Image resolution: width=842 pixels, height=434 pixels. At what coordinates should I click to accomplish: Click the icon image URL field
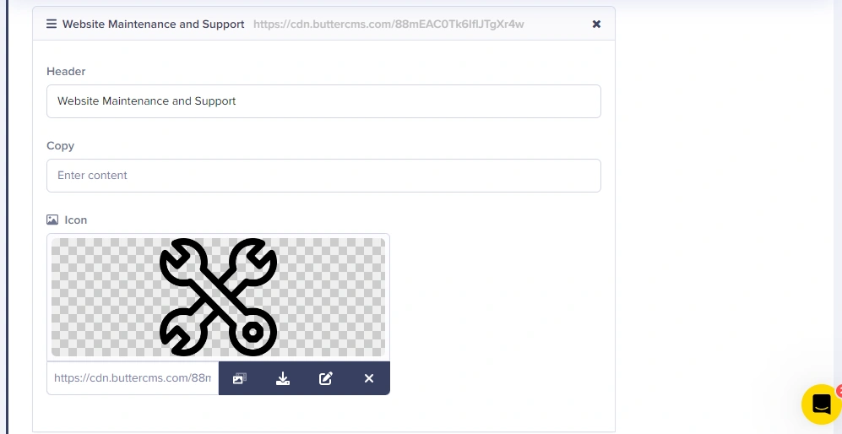[133, 378]
